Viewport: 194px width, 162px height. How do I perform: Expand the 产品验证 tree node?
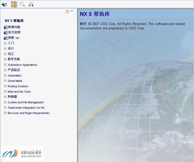5,70
